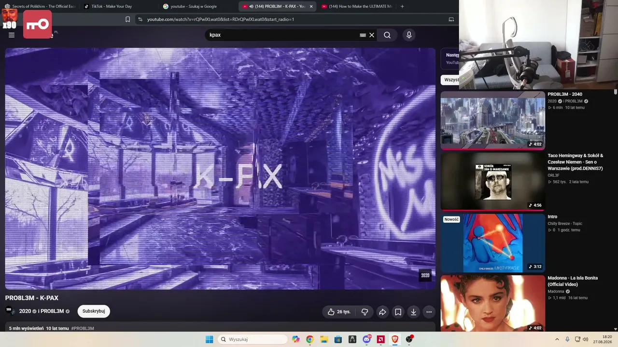Open the Chilly Breeze Intro video thumbnail
Image resolution: width=618 pixels, height=347 pixels.
pos(492,243)
